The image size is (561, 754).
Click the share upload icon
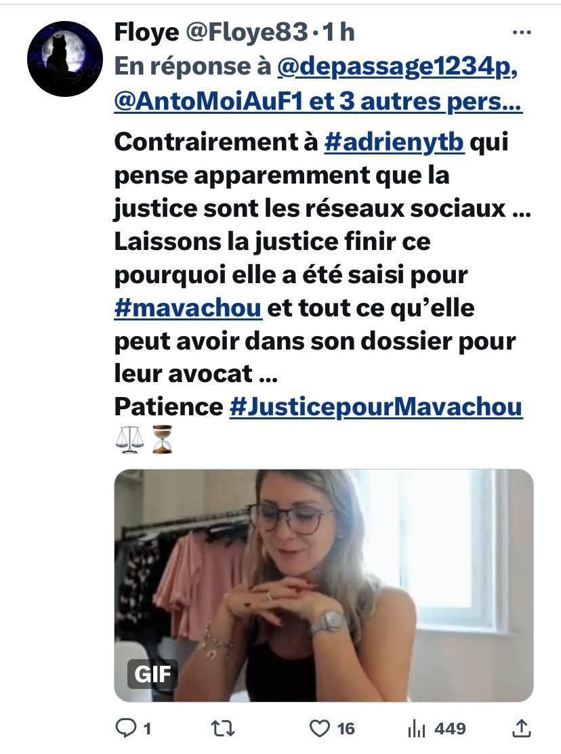click(522, 728)
